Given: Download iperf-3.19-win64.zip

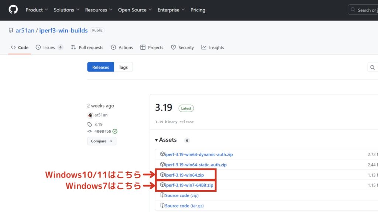Looking at the screenshot, I should coord(185,175).
